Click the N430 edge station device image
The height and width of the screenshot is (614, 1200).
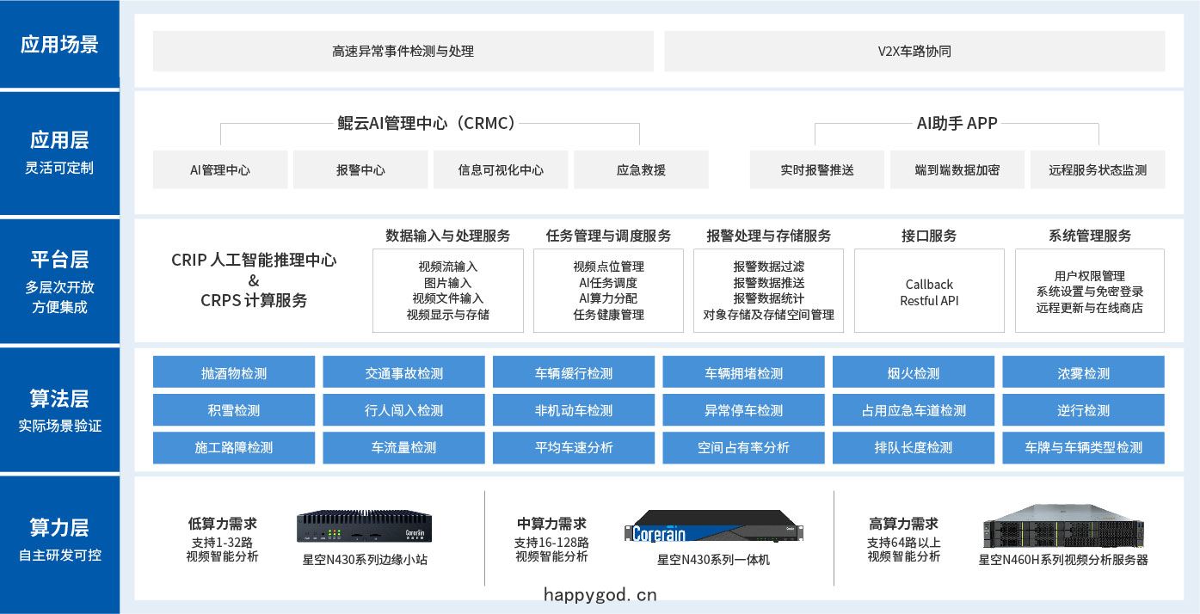(364, 528)
